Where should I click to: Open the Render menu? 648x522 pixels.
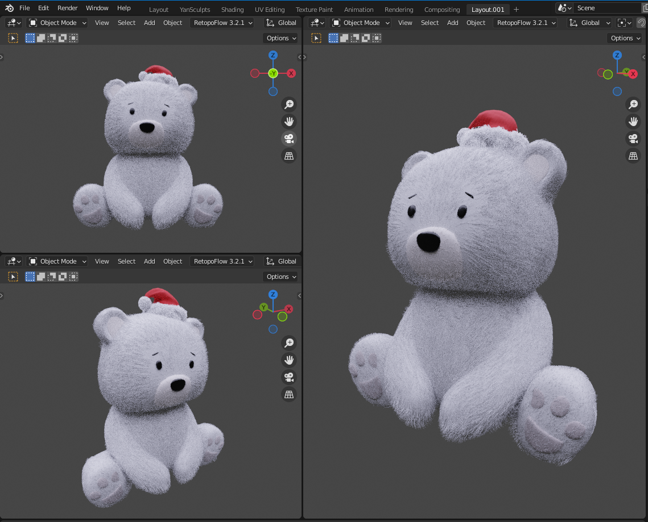click(x=67, y=8)
